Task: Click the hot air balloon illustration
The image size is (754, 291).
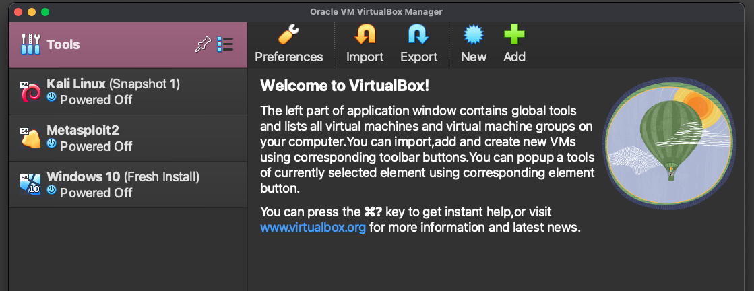Action: pos(670,144)
